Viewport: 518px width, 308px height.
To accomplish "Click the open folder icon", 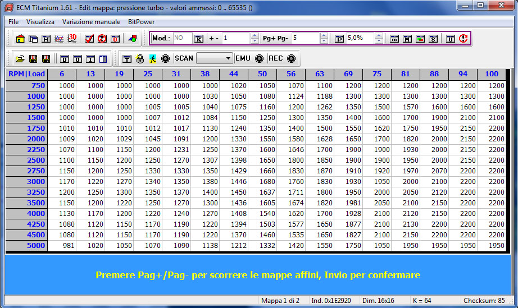I will click(20, 59).
